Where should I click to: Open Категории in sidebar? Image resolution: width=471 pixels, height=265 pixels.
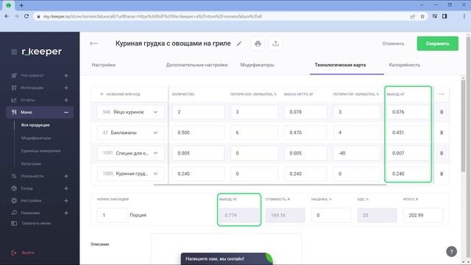pyautogui.click(x=31, y=163)
